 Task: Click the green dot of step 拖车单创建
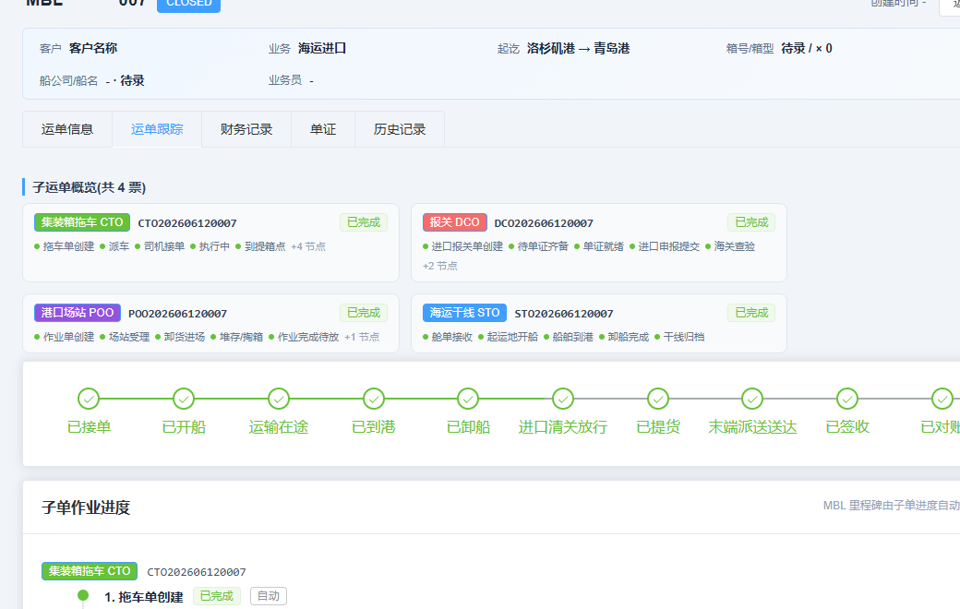click(x=83, y=595)
